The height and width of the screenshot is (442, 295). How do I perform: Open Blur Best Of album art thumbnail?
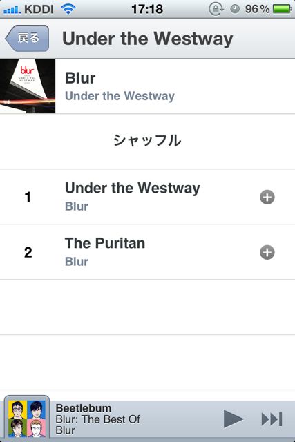tap(27, 419)
